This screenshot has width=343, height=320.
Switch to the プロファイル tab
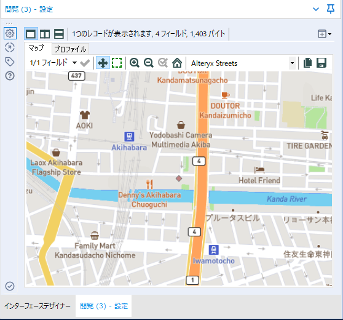click(x=70, y=49)
